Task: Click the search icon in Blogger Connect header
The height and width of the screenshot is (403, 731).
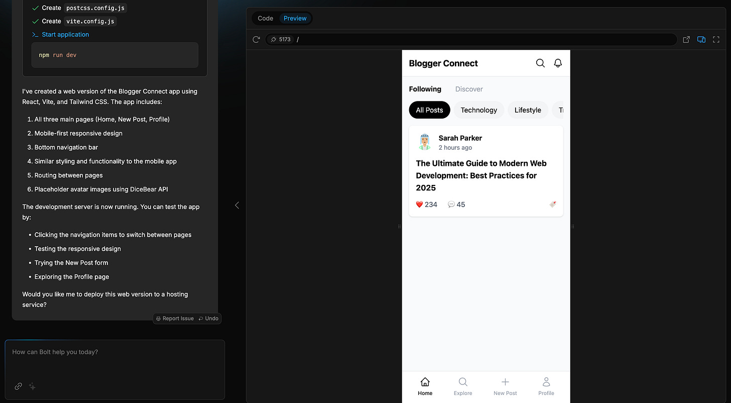Action: click(x=540, y=63)
